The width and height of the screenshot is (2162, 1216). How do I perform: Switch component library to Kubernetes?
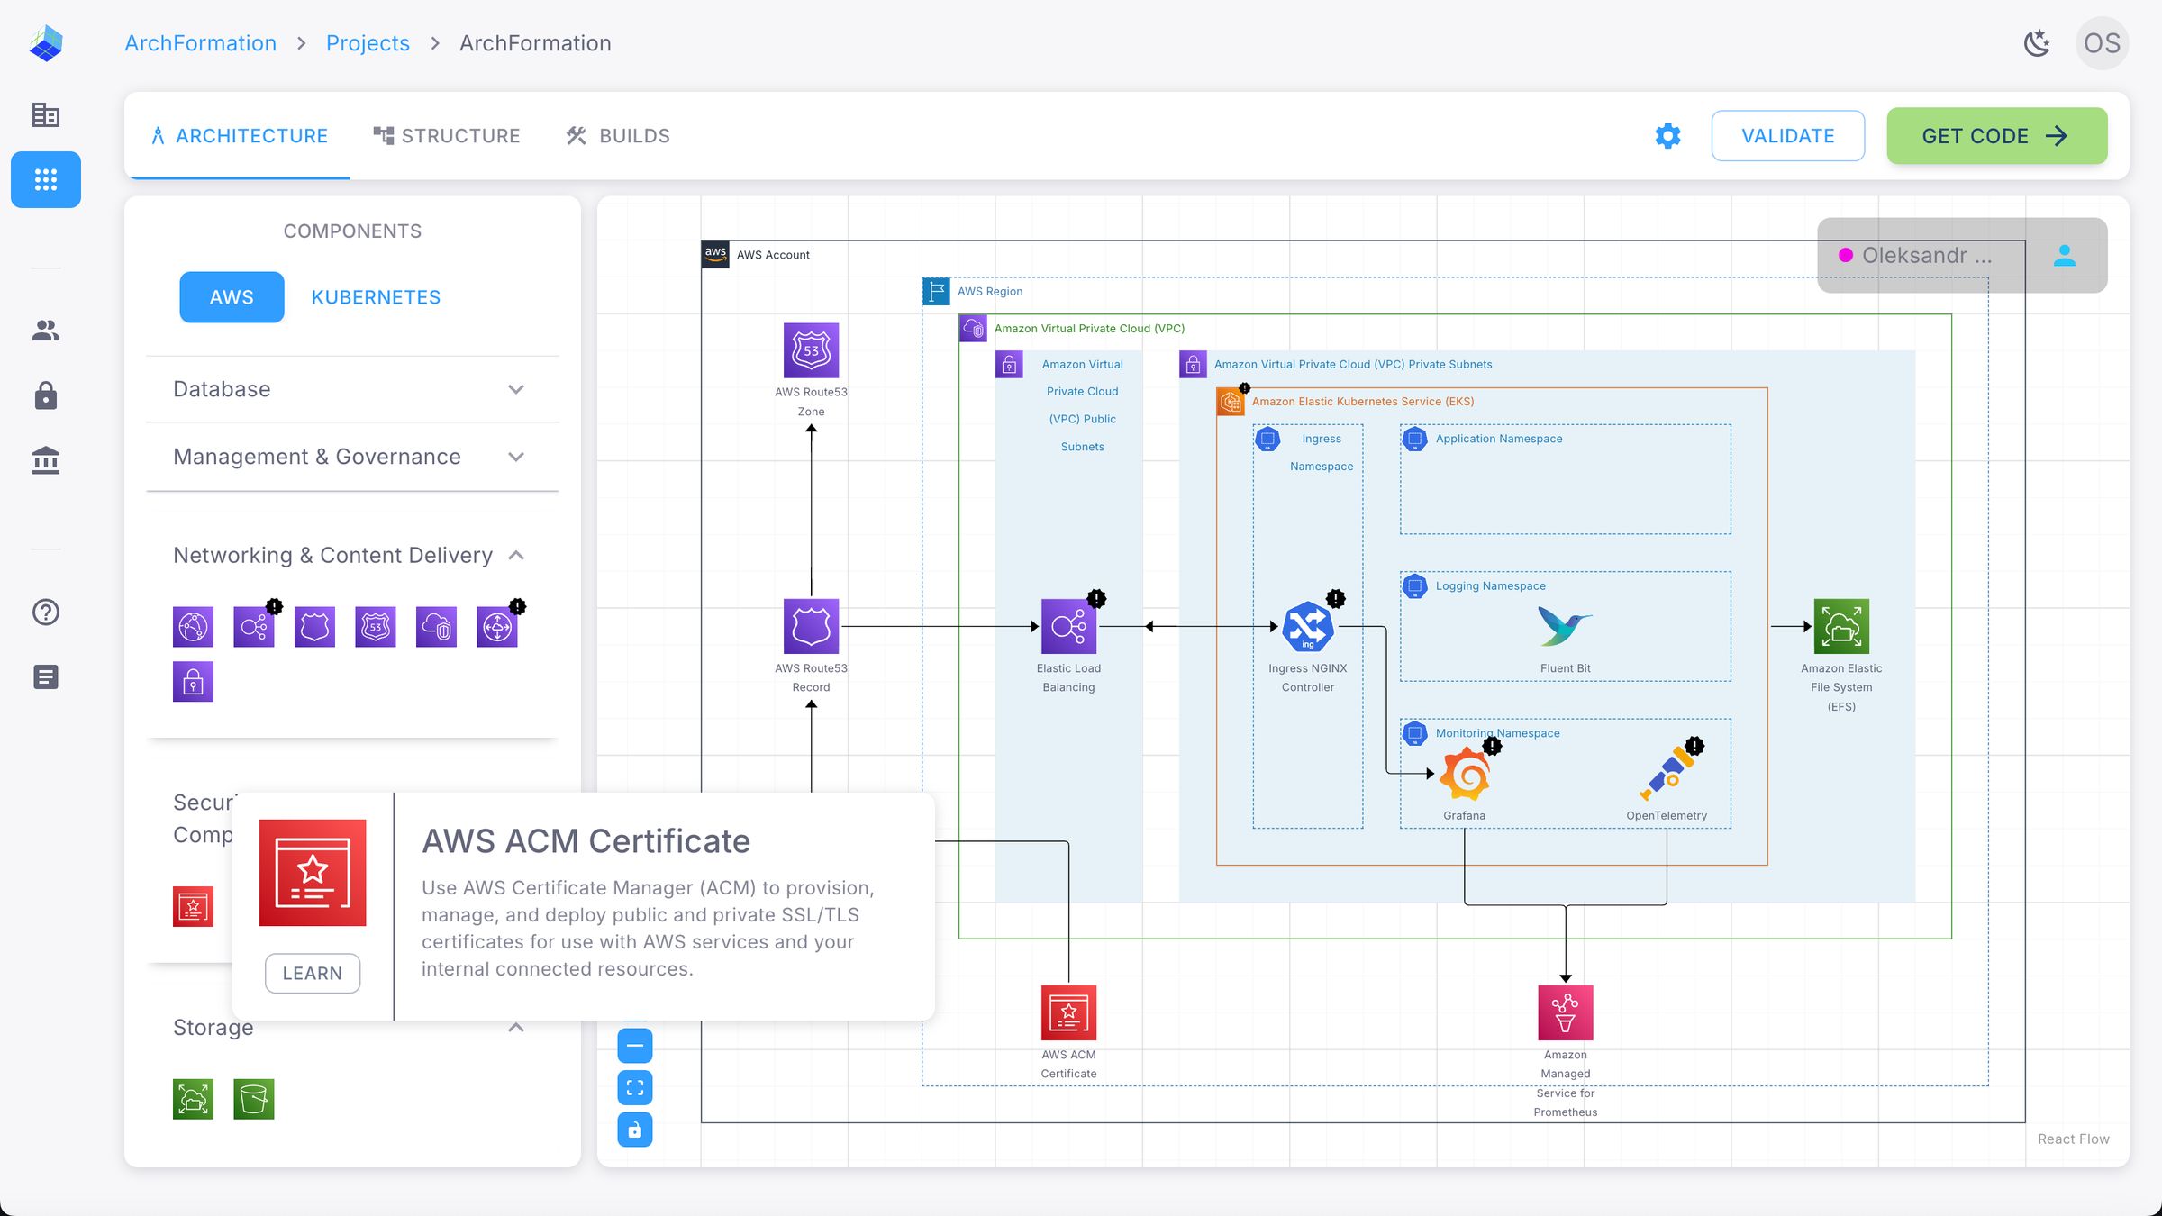(x=376, y=297)
